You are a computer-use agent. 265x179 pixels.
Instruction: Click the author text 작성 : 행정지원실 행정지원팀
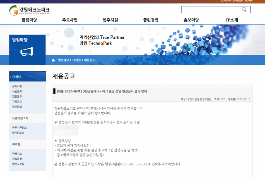tap(196, 99)
